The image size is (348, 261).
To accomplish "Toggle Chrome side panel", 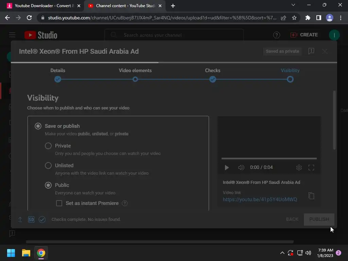I will (x=319, y=18).
